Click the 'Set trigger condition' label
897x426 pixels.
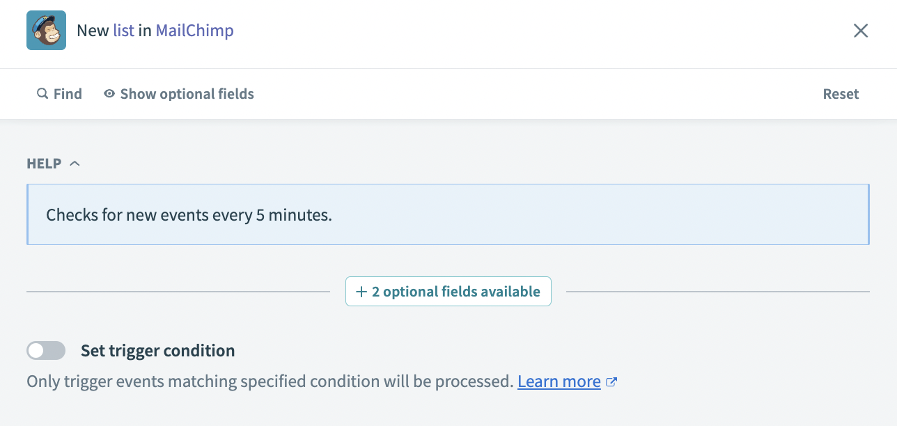157,351
